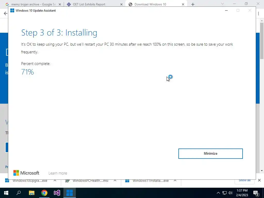264x198 pixels.
Task: Open taskbar Search
Action: [19, 193]
